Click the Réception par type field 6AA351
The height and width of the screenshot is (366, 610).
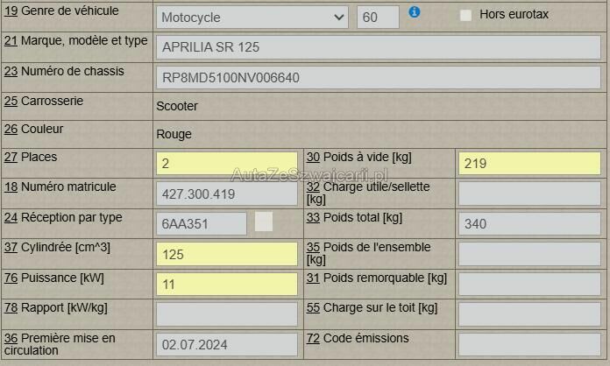click(202, 223)
